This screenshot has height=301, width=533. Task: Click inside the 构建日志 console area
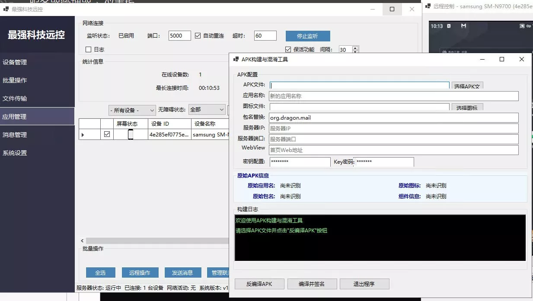click(x=380, y=238)
